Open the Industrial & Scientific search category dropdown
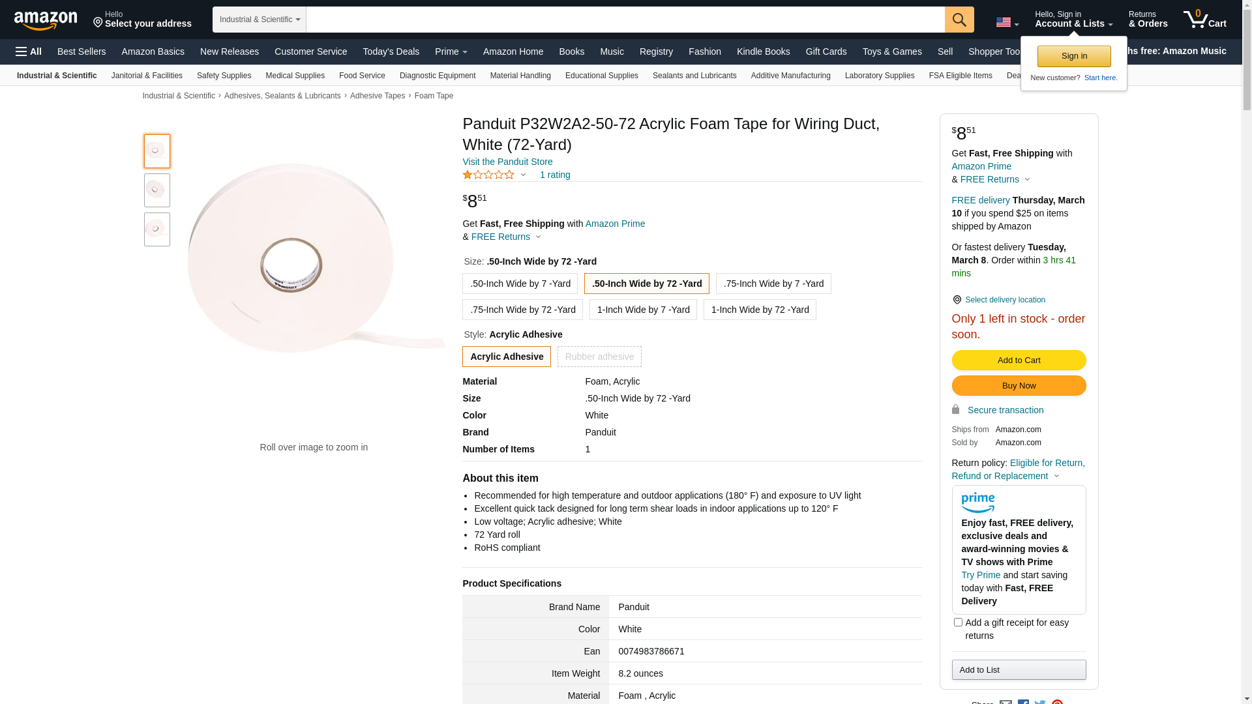Screen dimensions: 1252x704 [x=260, y=20]
